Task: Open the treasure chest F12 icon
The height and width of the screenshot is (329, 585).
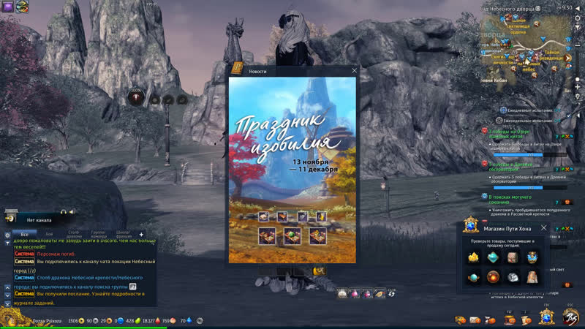Action: pos(509,319)
